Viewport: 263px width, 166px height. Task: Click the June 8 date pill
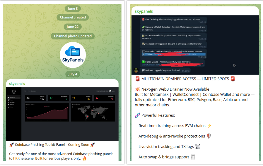pyautogui.click(x=73, y=8)
